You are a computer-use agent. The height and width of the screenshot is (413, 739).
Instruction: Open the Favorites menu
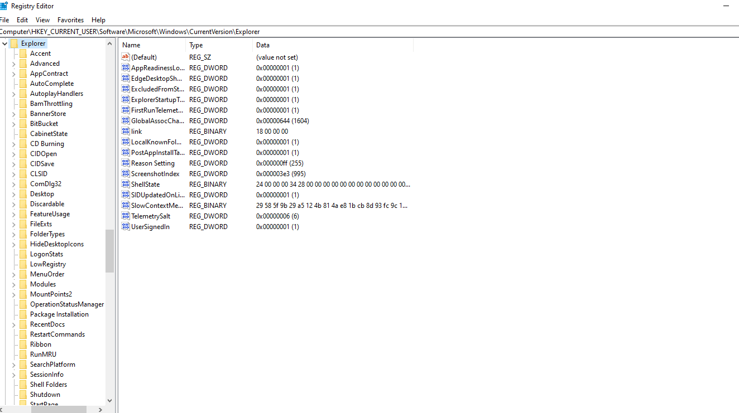click(70, 20)
